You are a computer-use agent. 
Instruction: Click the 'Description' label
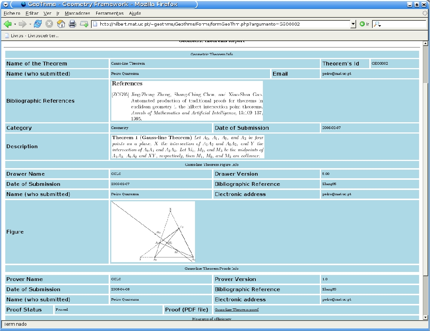[22, 146]
